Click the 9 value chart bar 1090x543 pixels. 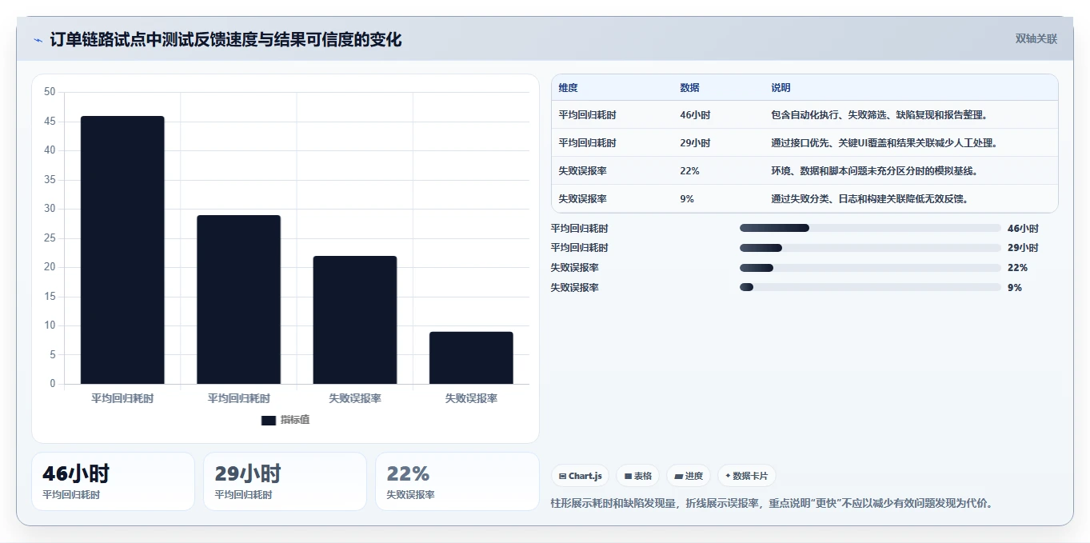pyautogui.click(x=471, y=357)
